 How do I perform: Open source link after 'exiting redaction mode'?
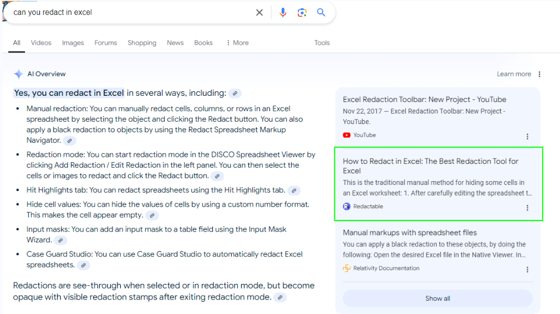[281, 297]
